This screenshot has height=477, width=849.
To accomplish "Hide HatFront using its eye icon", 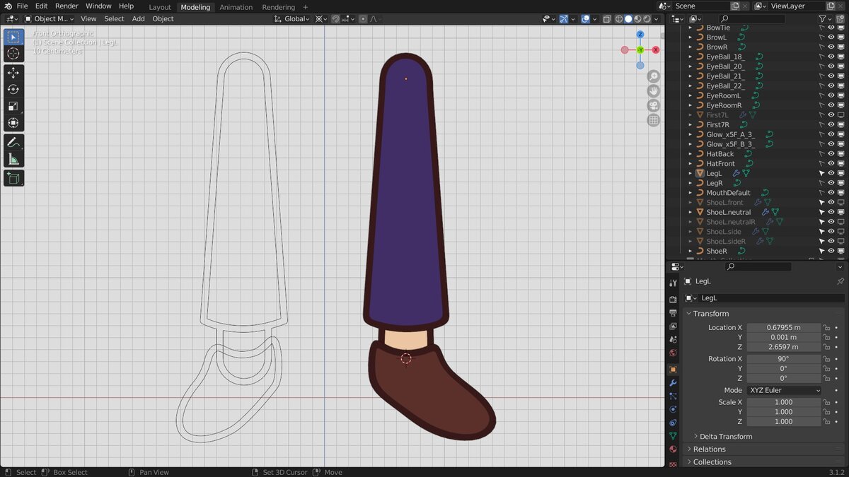I will point(831,163).
